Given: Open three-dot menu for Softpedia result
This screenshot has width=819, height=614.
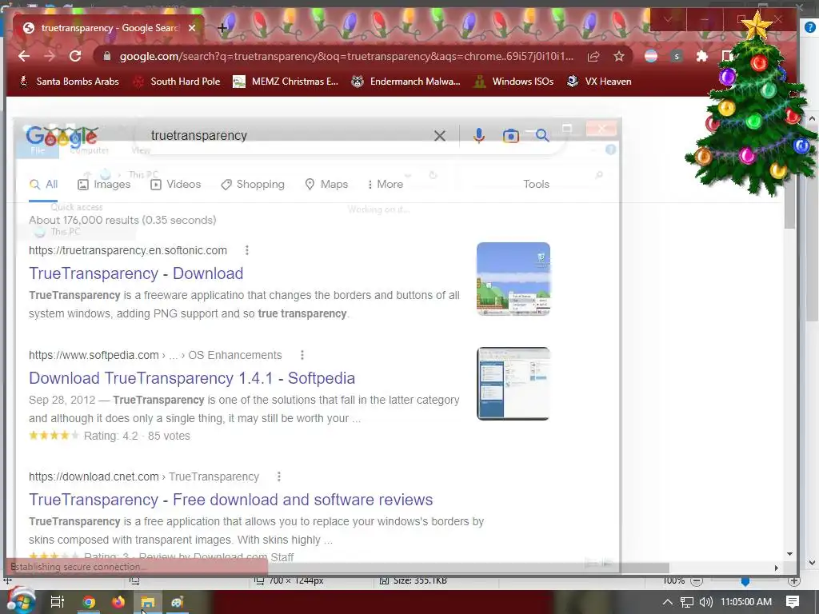Looking at the screenshot, I should tap(302, 355).
